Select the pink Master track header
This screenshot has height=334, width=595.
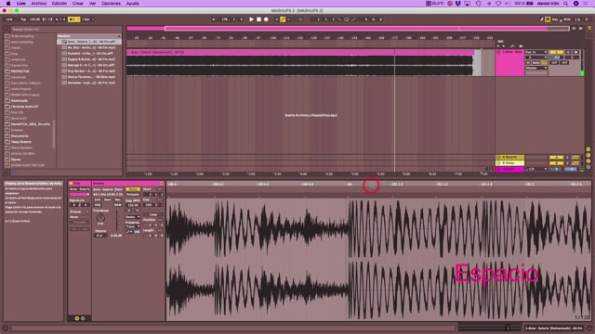(510, 169)
